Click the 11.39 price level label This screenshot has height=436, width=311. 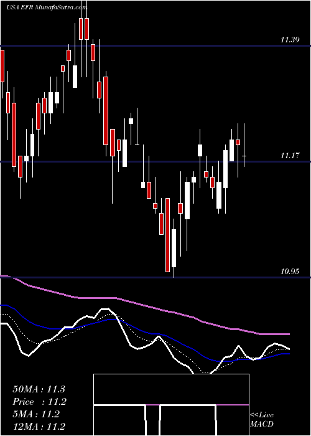pos(290,40)
